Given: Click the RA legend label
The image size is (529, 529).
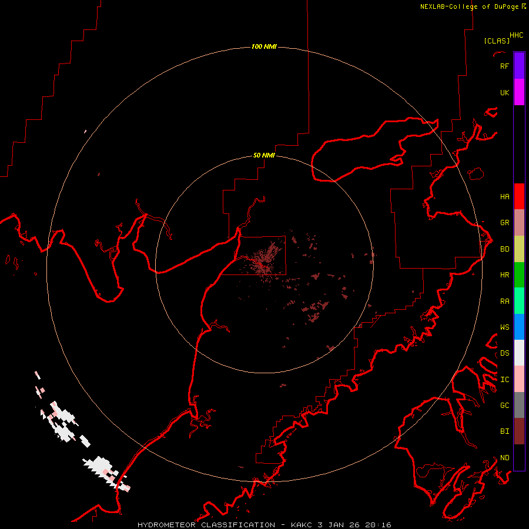Looking at the screenshot, I should click(504, 301).
